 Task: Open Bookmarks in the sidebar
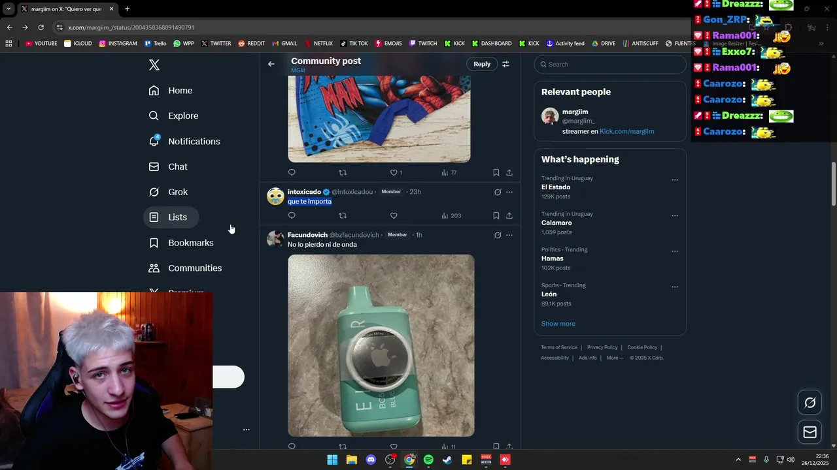pos(181,243)
